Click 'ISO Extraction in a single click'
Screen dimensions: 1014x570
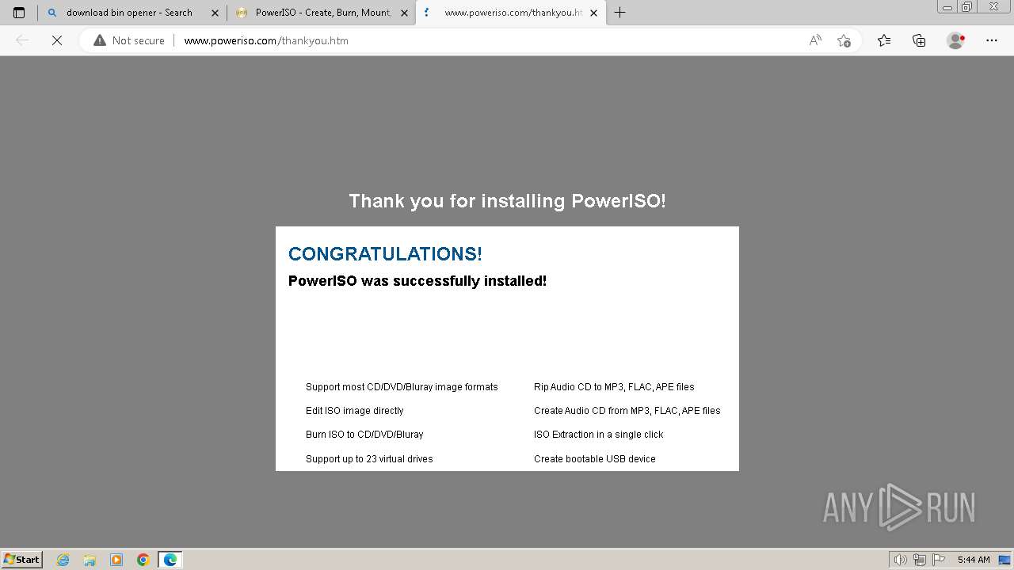(x=599, y=435)
